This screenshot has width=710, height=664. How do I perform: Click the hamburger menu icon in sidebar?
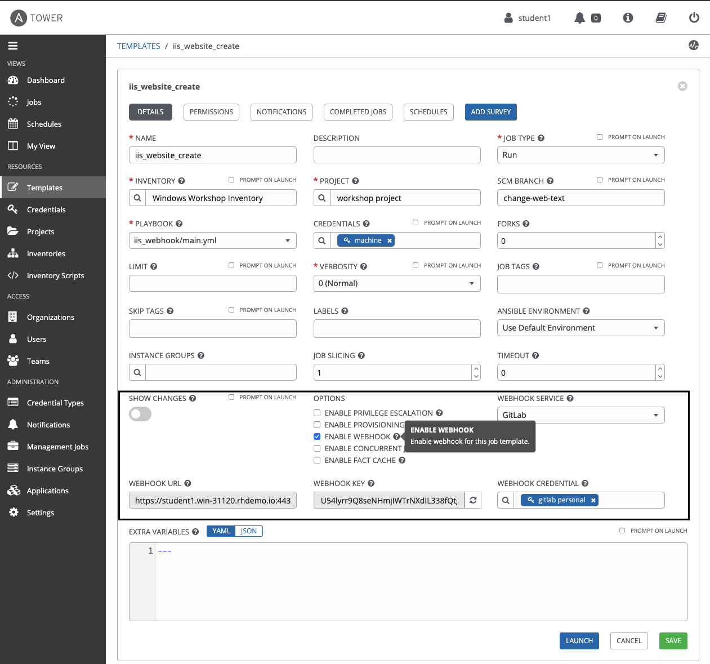(x=13, y=46)
